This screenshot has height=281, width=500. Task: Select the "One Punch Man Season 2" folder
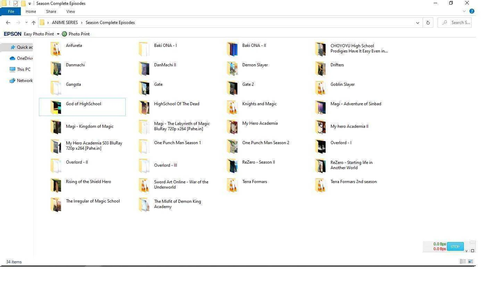click(266, 143)
